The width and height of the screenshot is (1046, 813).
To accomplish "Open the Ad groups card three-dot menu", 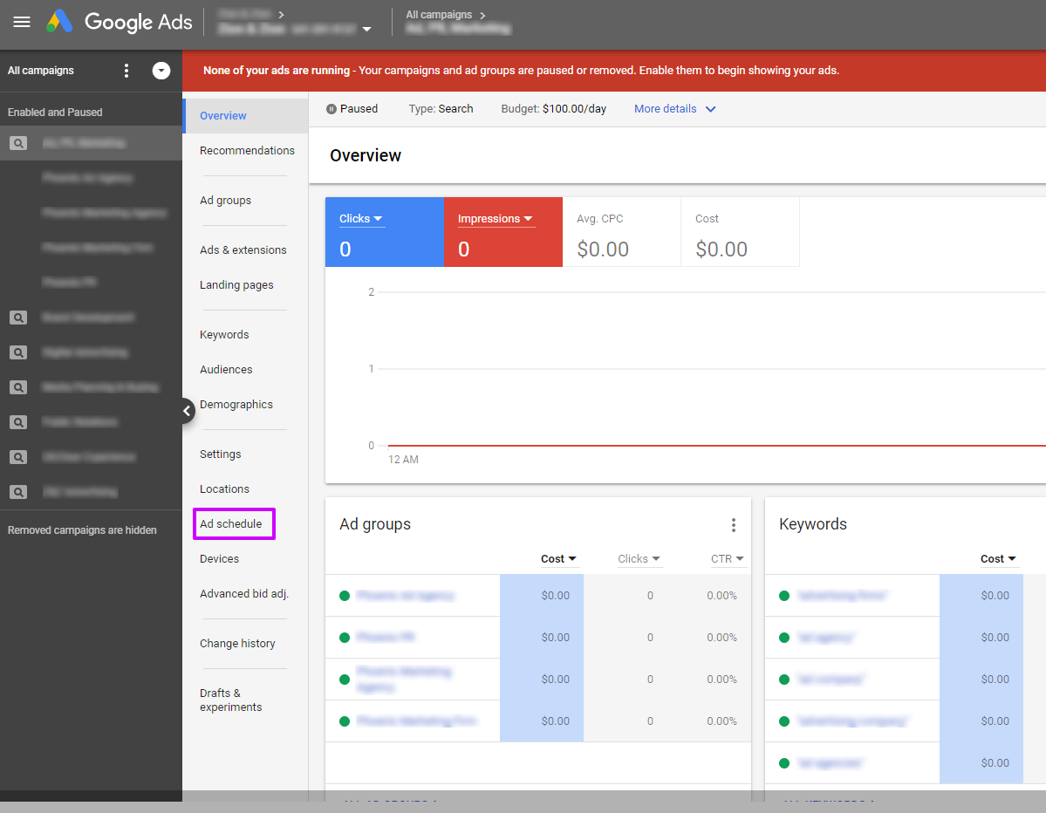I will (x=734, y=525).
